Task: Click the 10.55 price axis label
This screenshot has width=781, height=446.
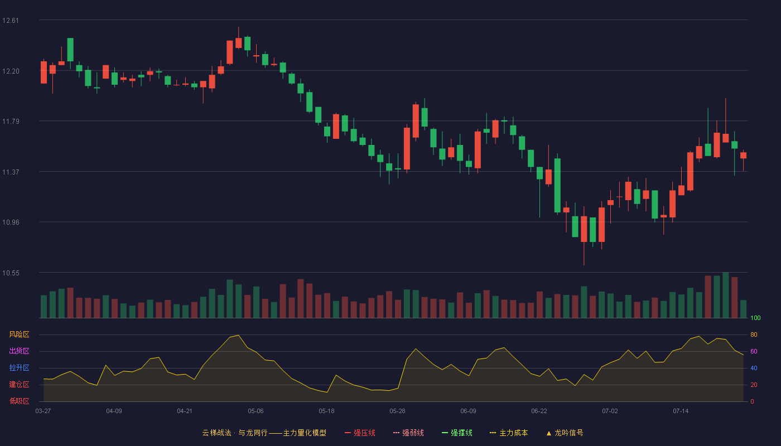Action: 10,273
